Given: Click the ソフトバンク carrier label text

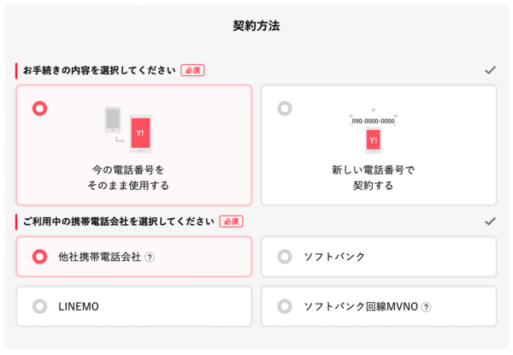Looking at the screenshot, I should coord(333,257).
